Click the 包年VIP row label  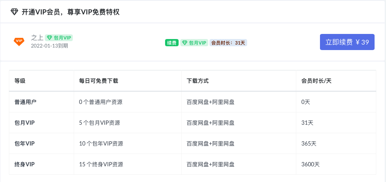[25, 143]
